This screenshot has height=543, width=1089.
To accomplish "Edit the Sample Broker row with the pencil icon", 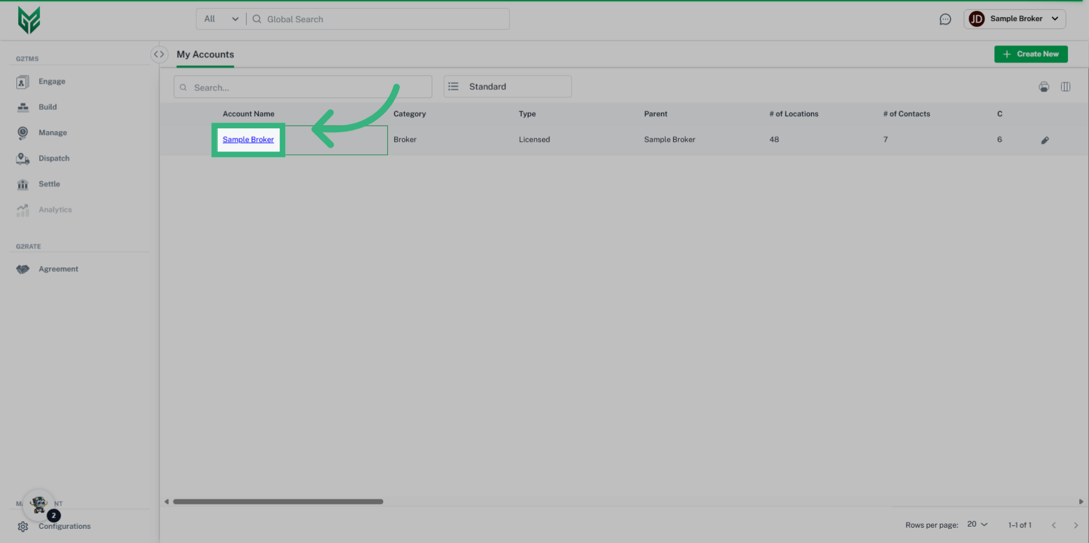I will pyautogui.click(x=1045, y=140).
